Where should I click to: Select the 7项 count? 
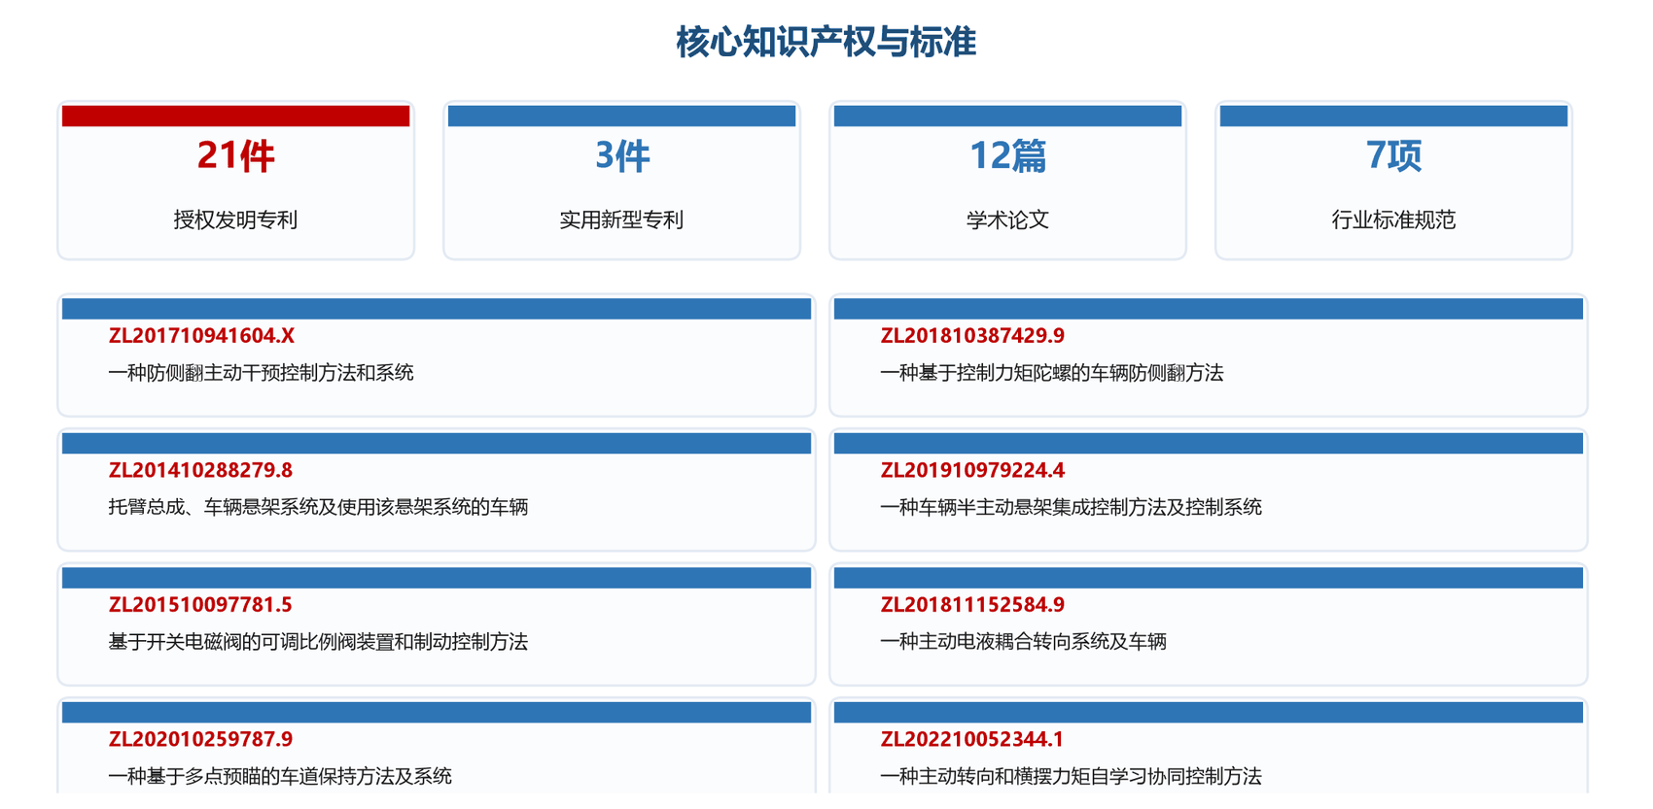pyautogui.click(x=1393, y=155)
